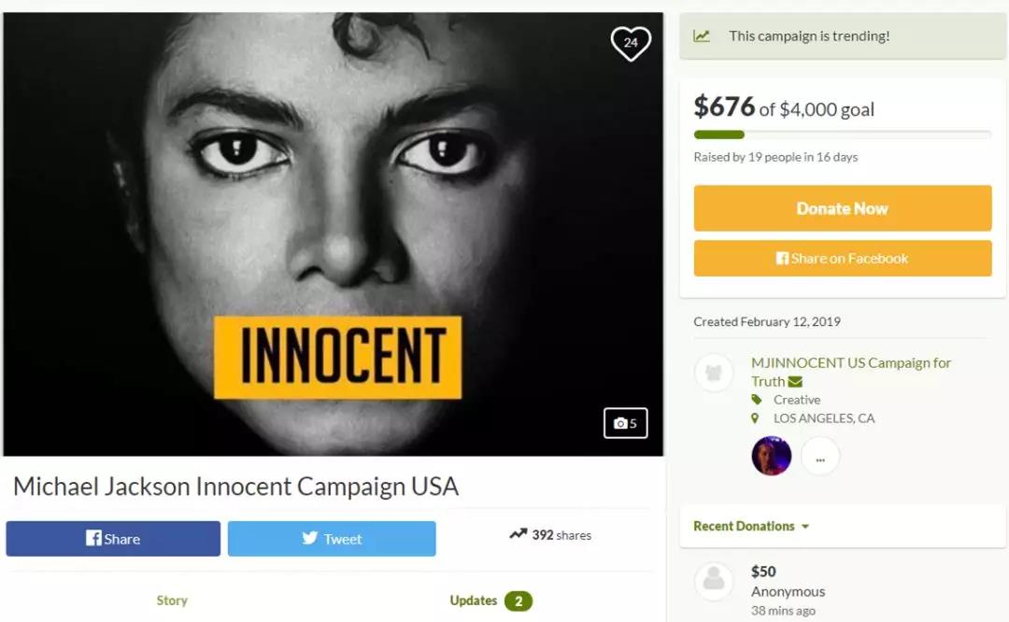Click the Creative category tag icon
The image size is (1009, 622).
pyautogui.click(x=757, y=400)
